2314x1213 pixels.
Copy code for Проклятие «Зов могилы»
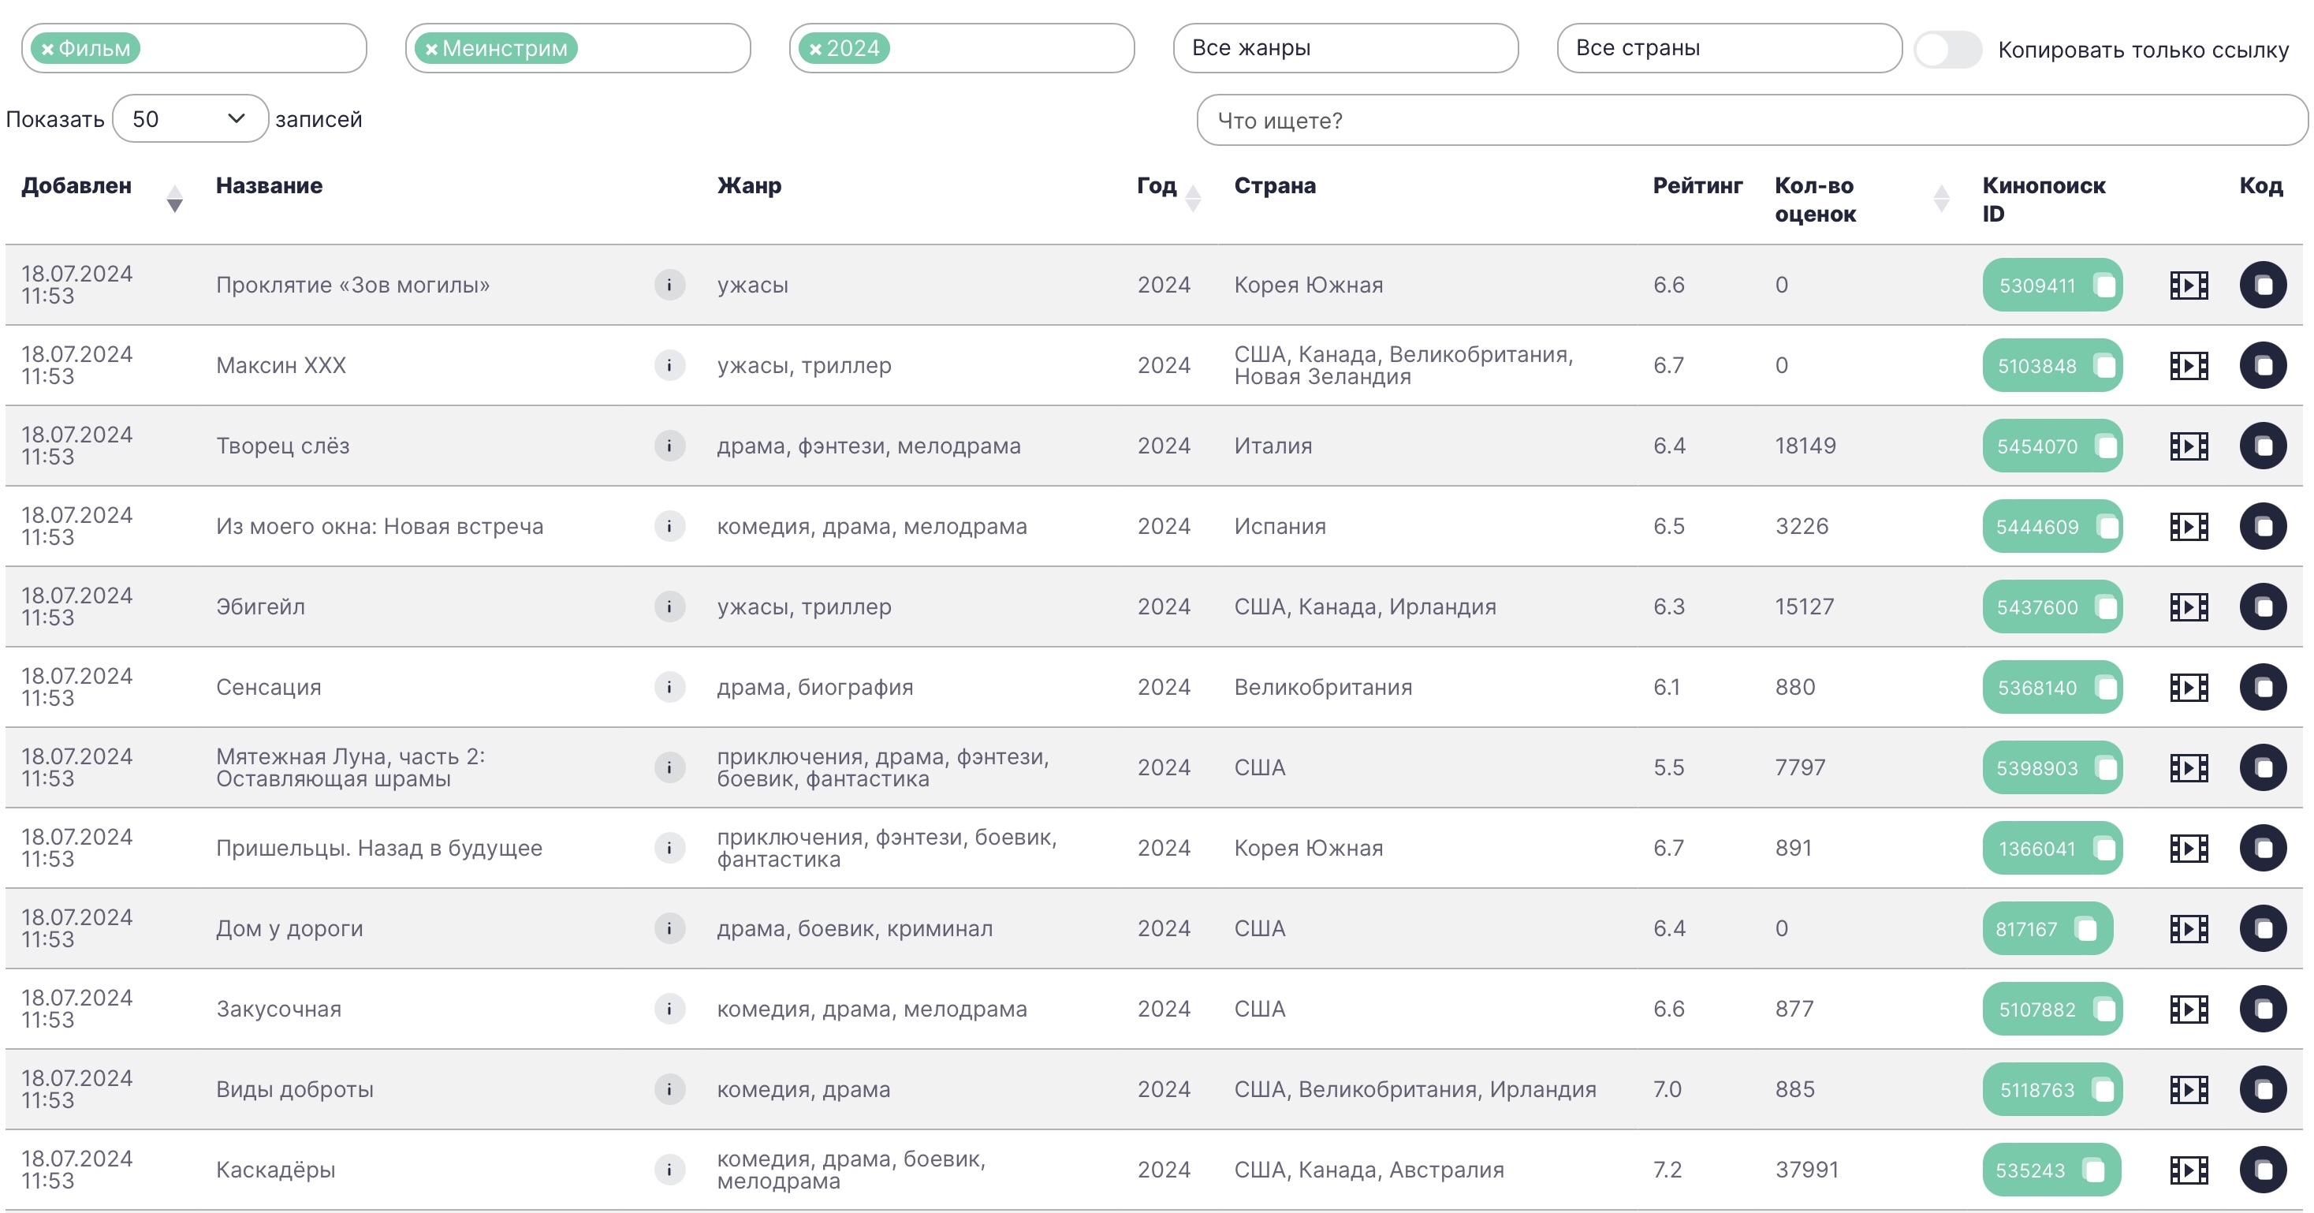click(x=2262, y=285)
